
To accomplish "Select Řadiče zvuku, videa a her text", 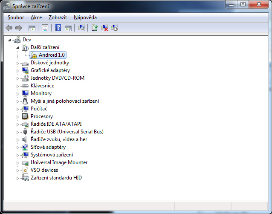I will click(59, 139).
